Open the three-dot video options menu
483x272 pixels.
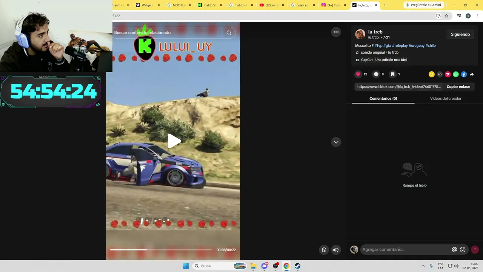[336, 32]
